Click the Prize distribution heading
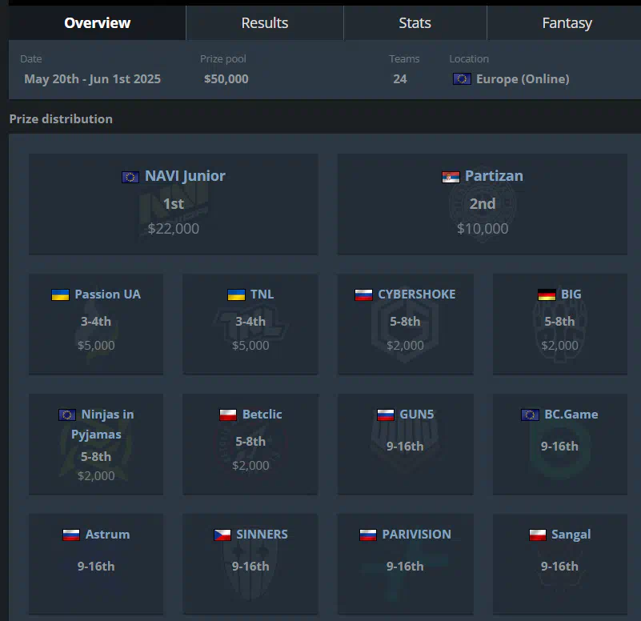Screen dimensions: 641x621 tap(61, 119)
